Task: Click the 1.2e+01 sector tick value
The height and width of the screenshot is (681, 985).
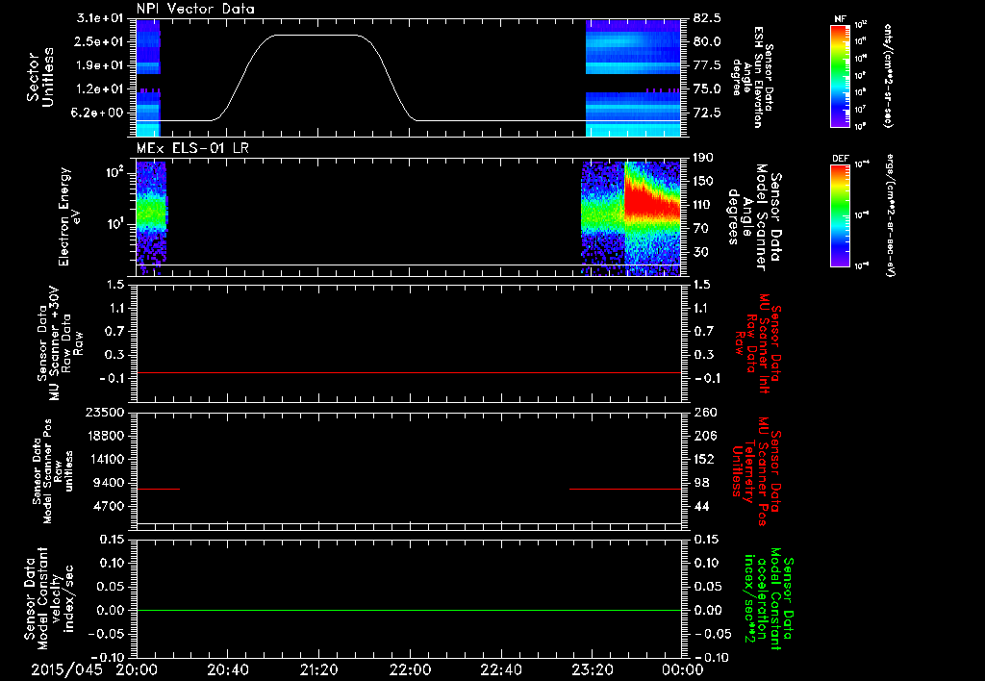Action: pos(100,89)
